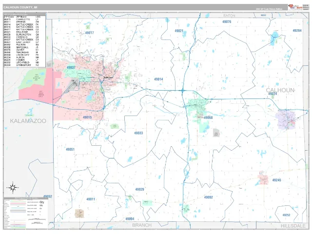The height and width of the screenshot is (234, 312).
Task: Click the EAST LEROY row in the ZIP index
Action: 21,42
